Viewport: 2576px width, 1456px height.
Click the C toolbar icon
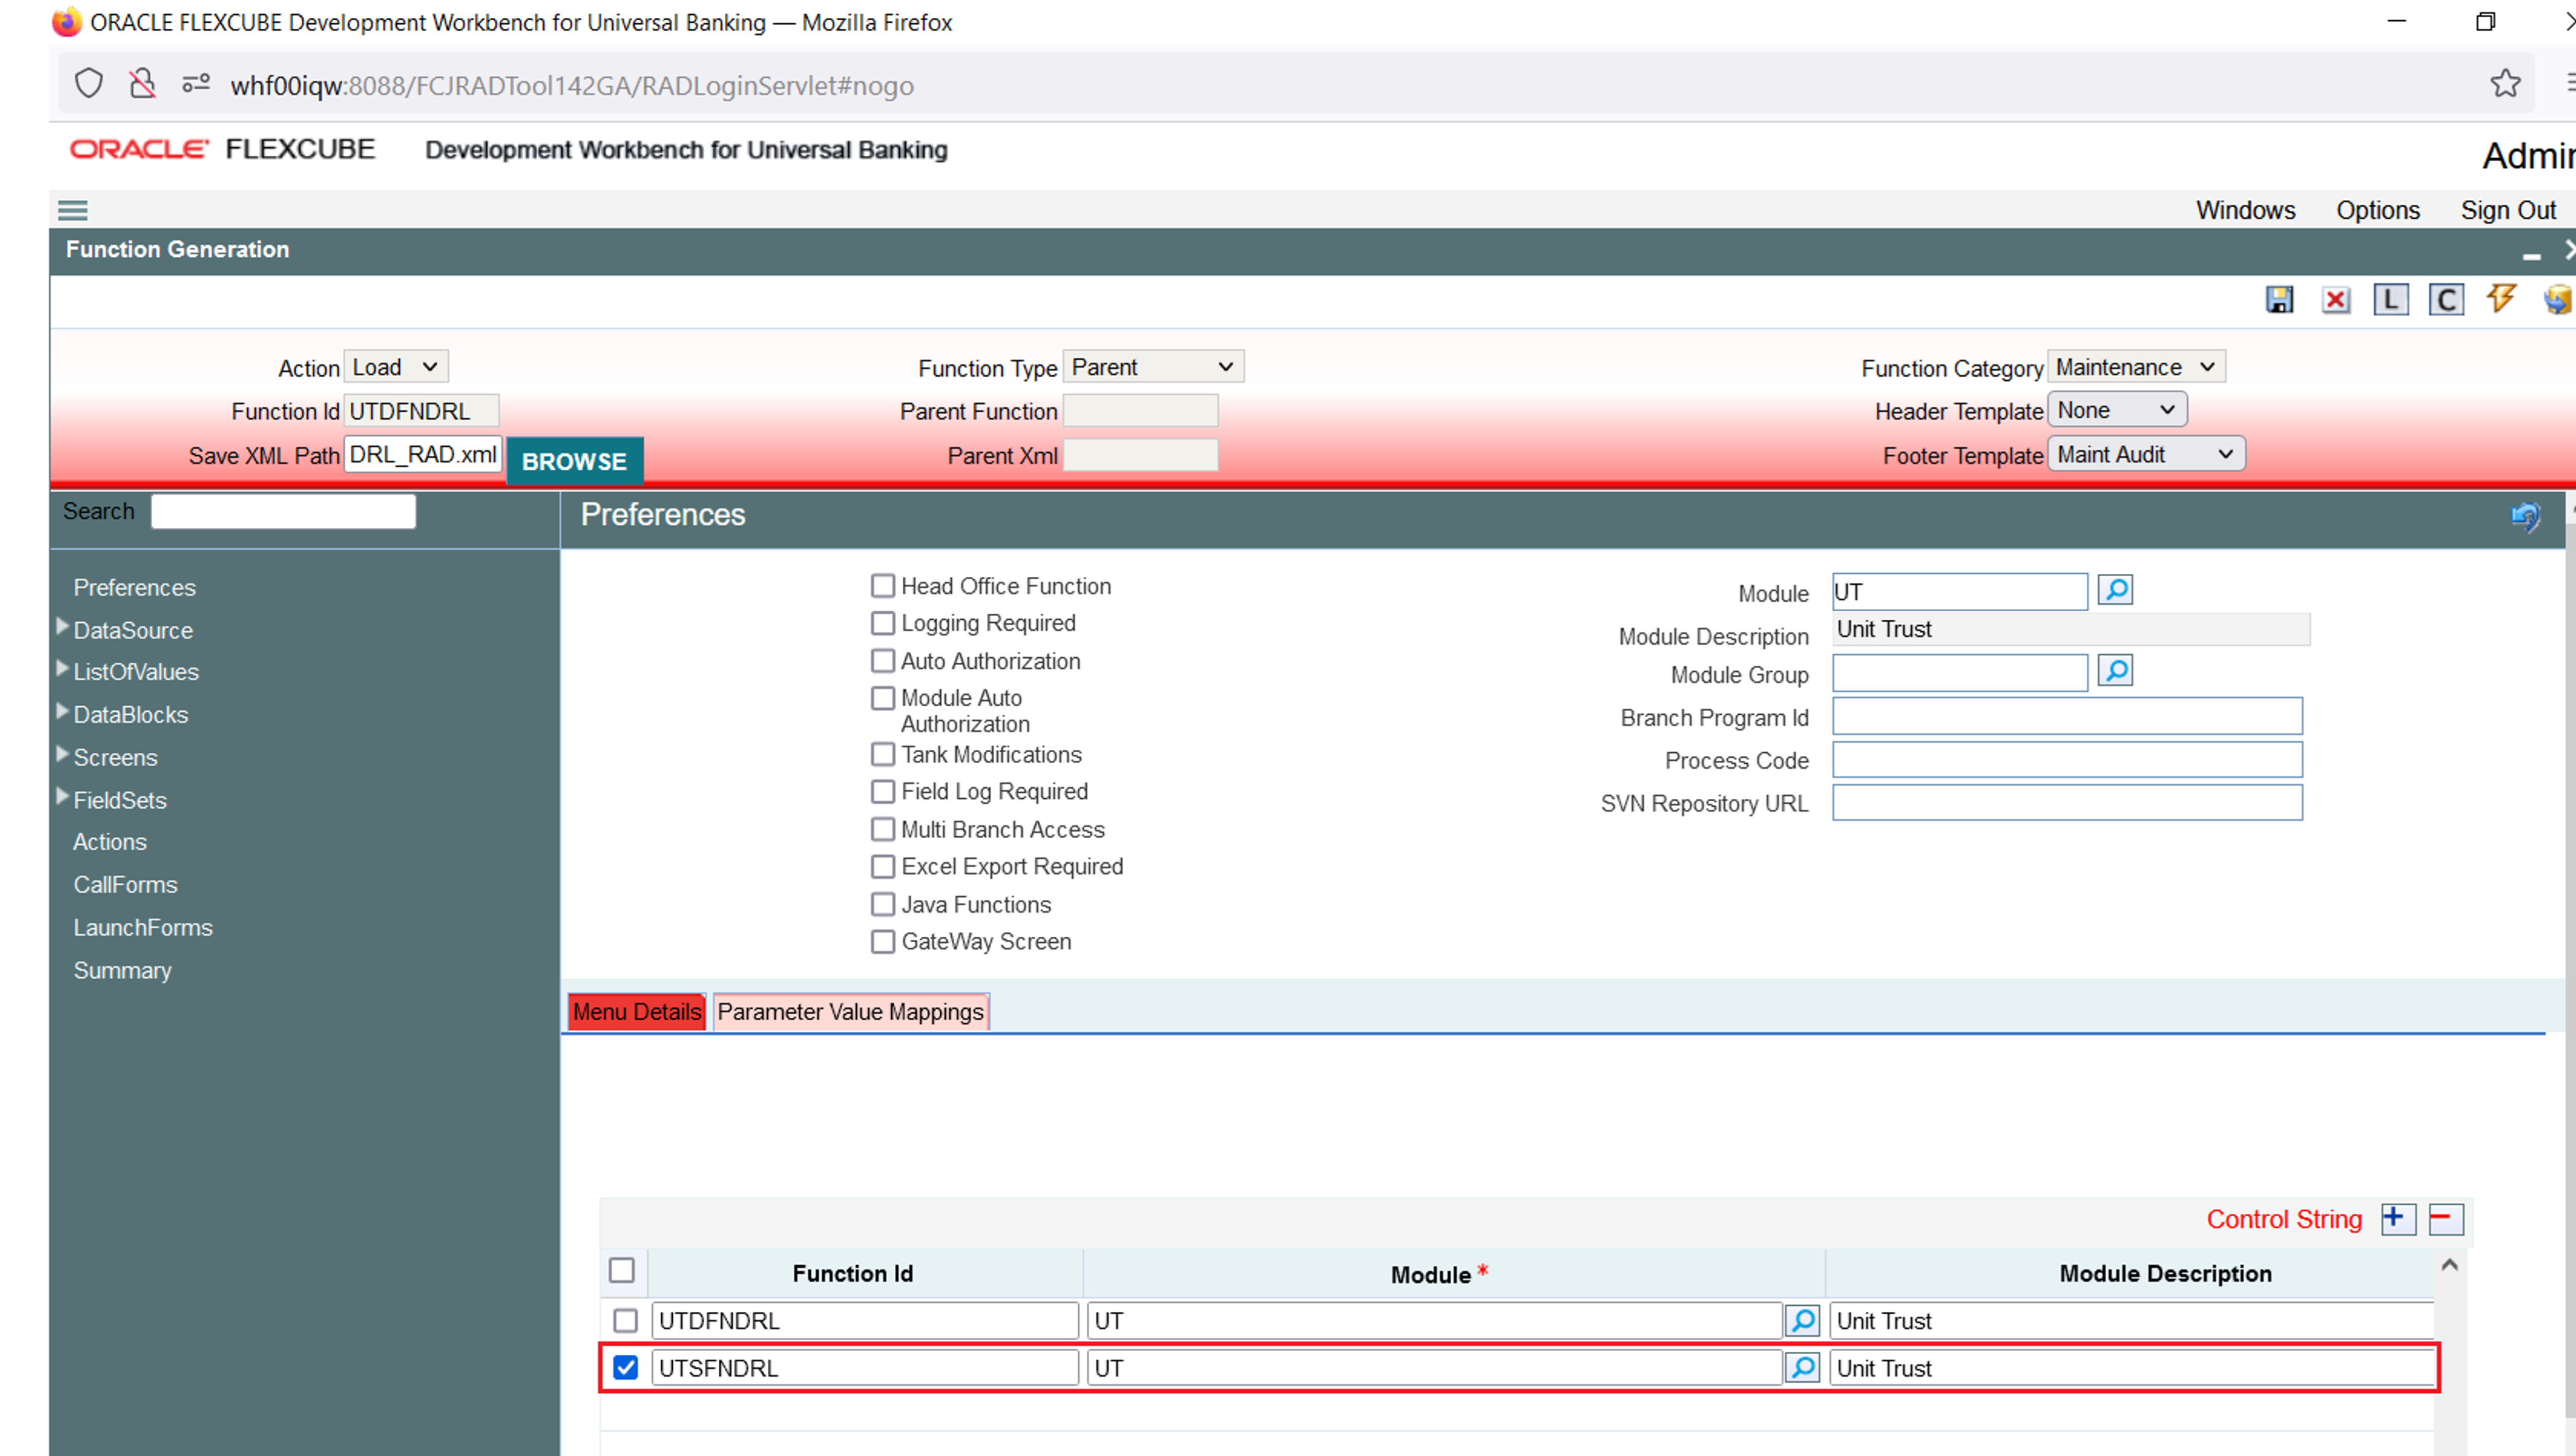click(x=2446, y=300)
